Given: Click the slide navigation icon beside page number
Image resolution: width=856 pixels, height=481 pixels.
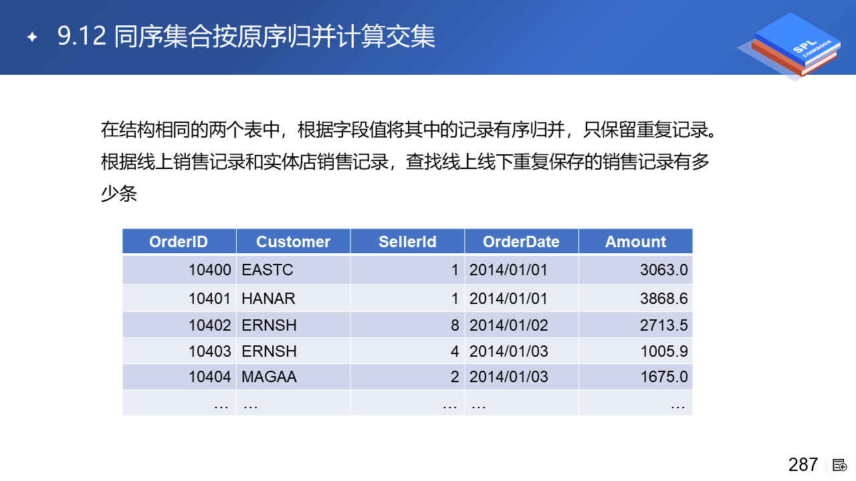Looking at the screenshot, I should (x=840, y=465).
